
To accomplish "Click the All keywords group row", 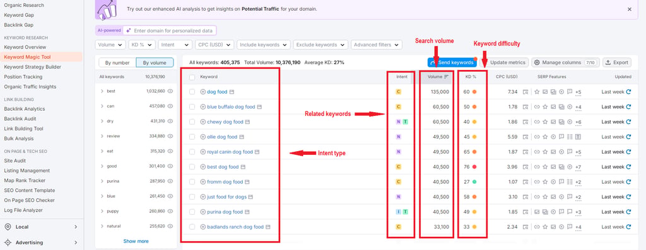I will point(136,77).
